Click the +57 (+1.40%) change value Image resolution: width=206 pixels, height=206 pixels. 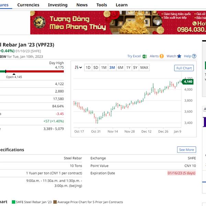[54, 121]
